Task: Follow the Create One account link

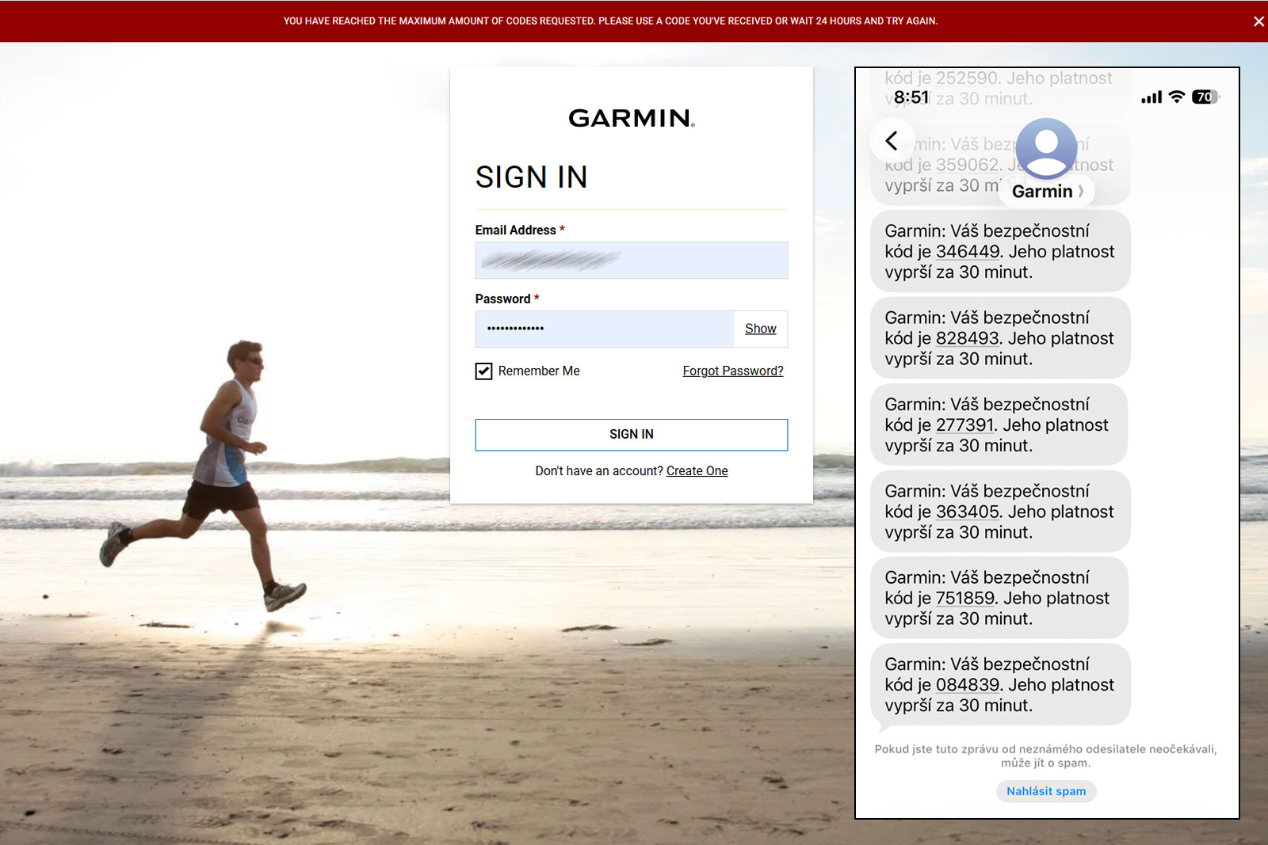Action: 697,471
